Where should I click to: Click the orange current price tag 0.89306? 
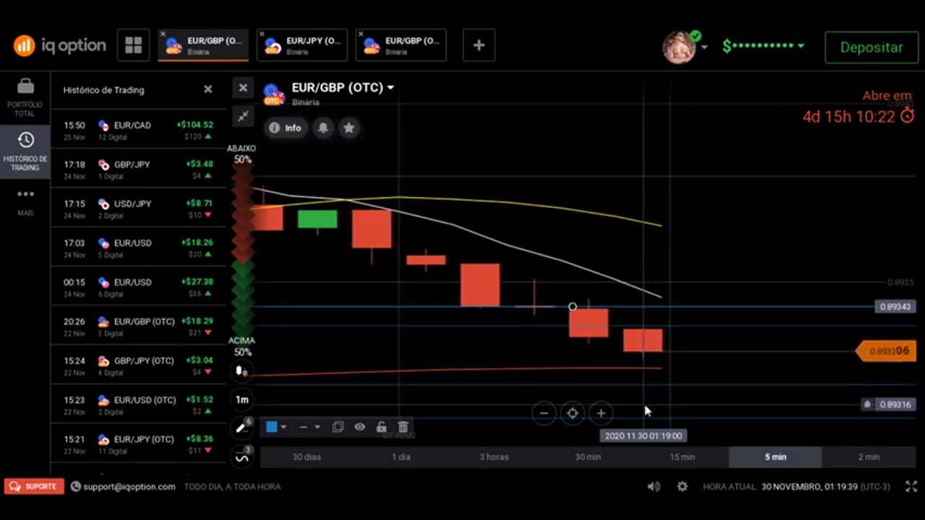(886, 351)
